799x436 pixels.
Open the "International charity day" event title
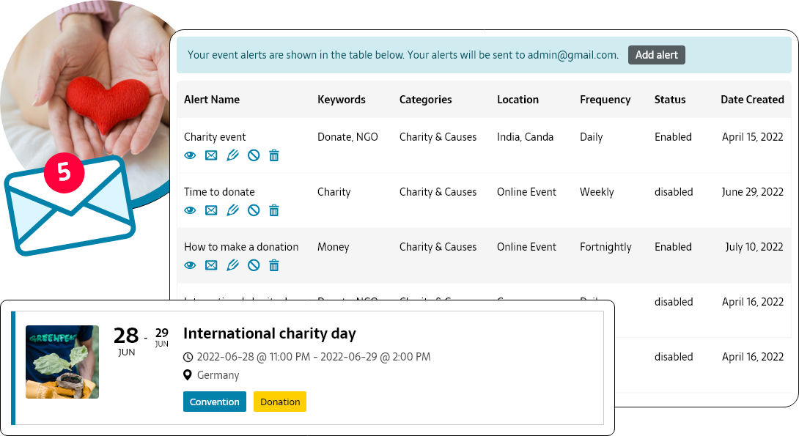(270, 333)
